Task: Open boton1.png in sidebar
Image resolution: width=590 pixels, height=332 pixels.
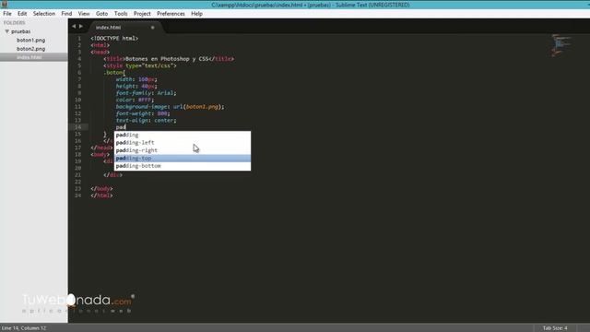Action: [x=30, y=40]
